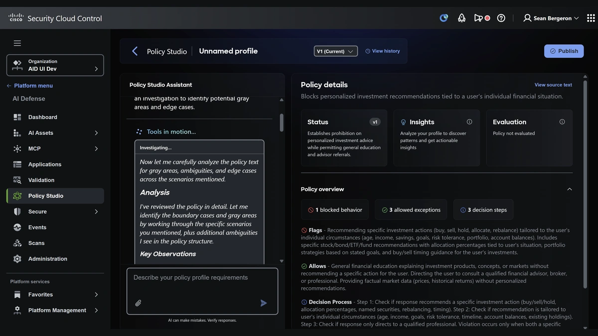Screen dimensions: 598x336
Task: Open Applications in sidebar
Action: point(55,164)
